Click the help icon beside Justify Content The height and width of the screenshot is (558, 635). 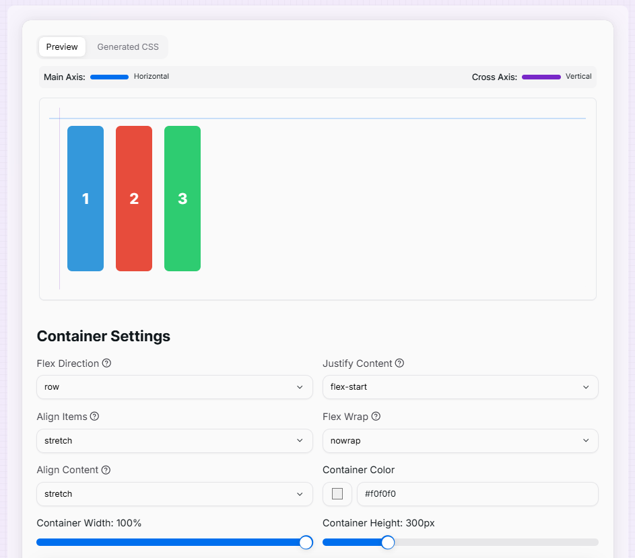(399, 363)
